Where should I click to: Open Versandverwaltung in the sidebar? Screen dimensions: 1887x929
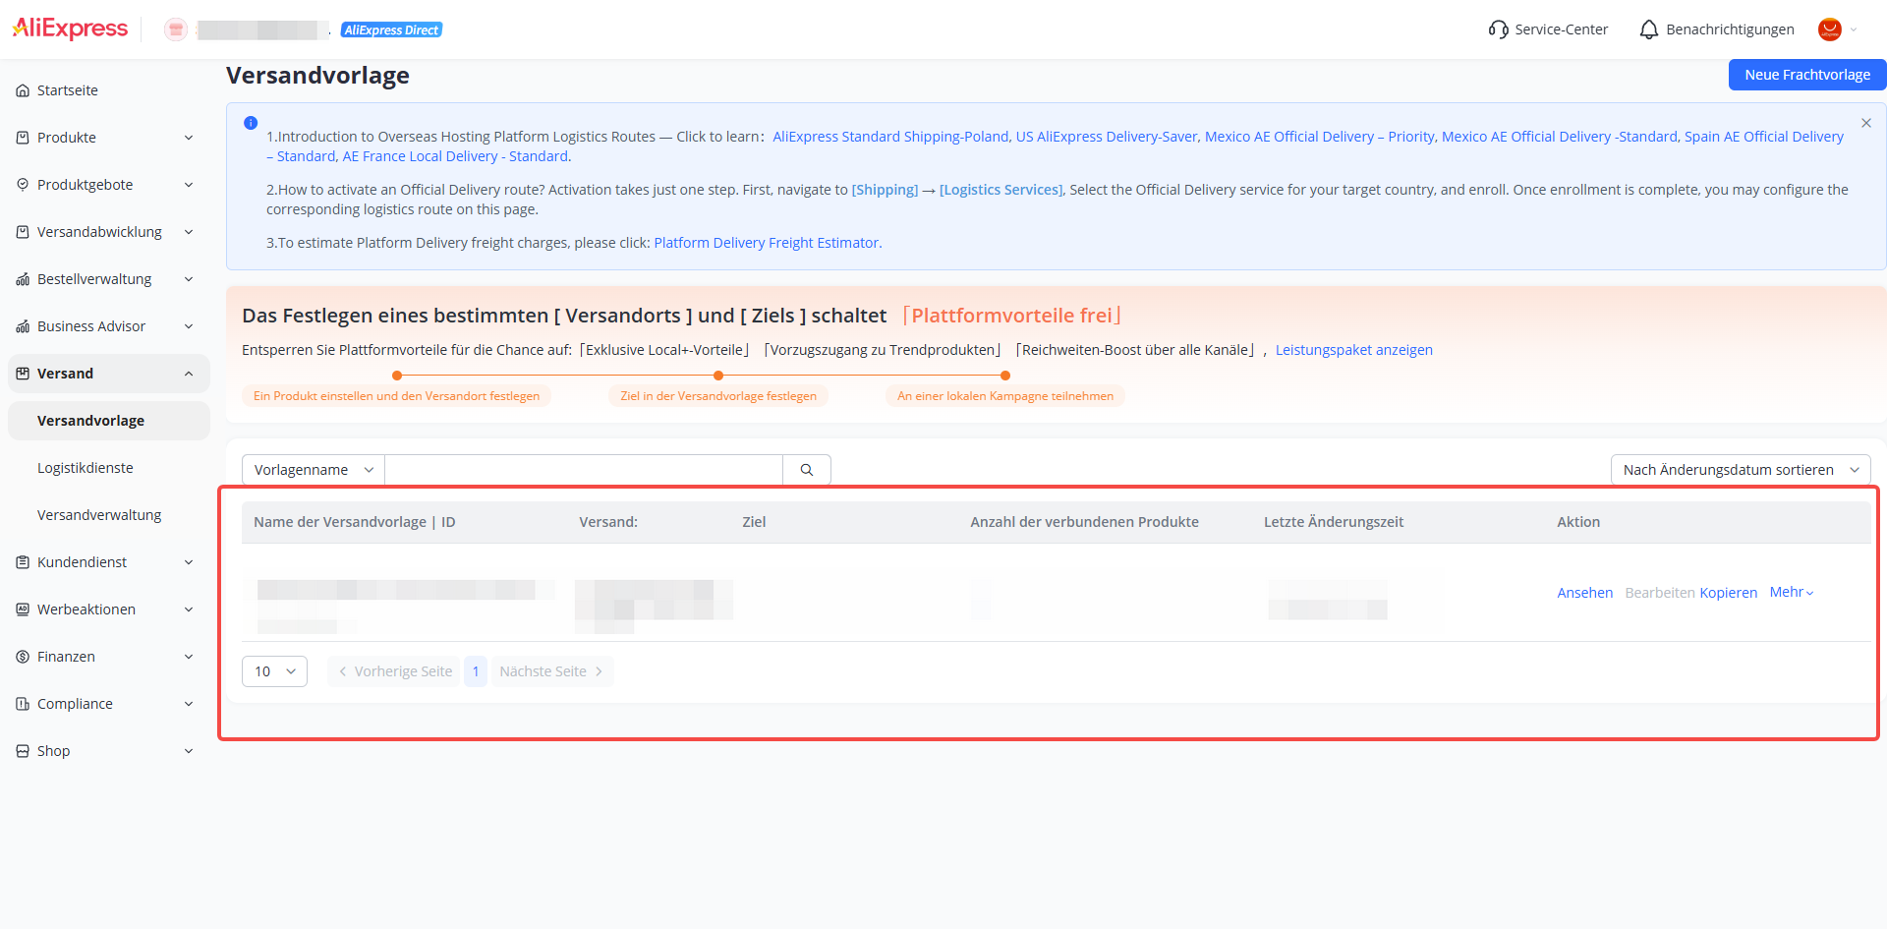[99, 515]
